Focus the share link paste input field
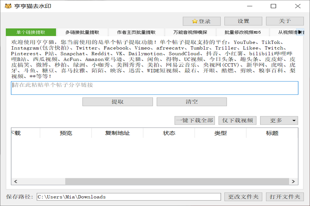This screenshot has width=310, height=206. [x=154, y=88]
